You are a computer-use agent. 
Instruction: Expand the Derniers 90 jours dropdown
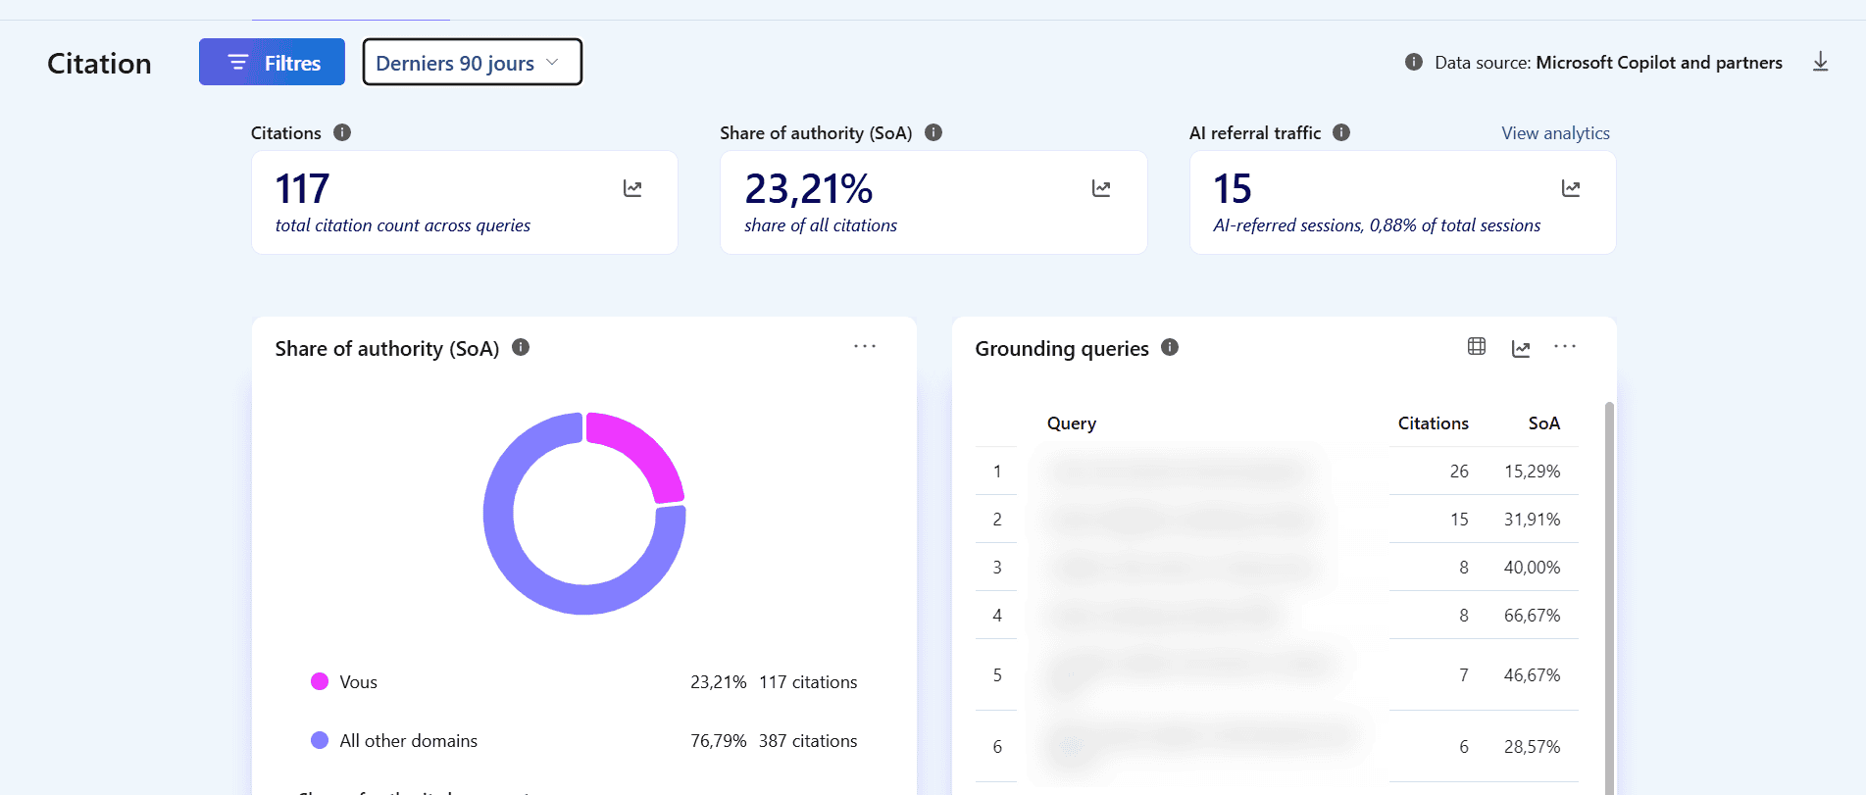point(472,62)
